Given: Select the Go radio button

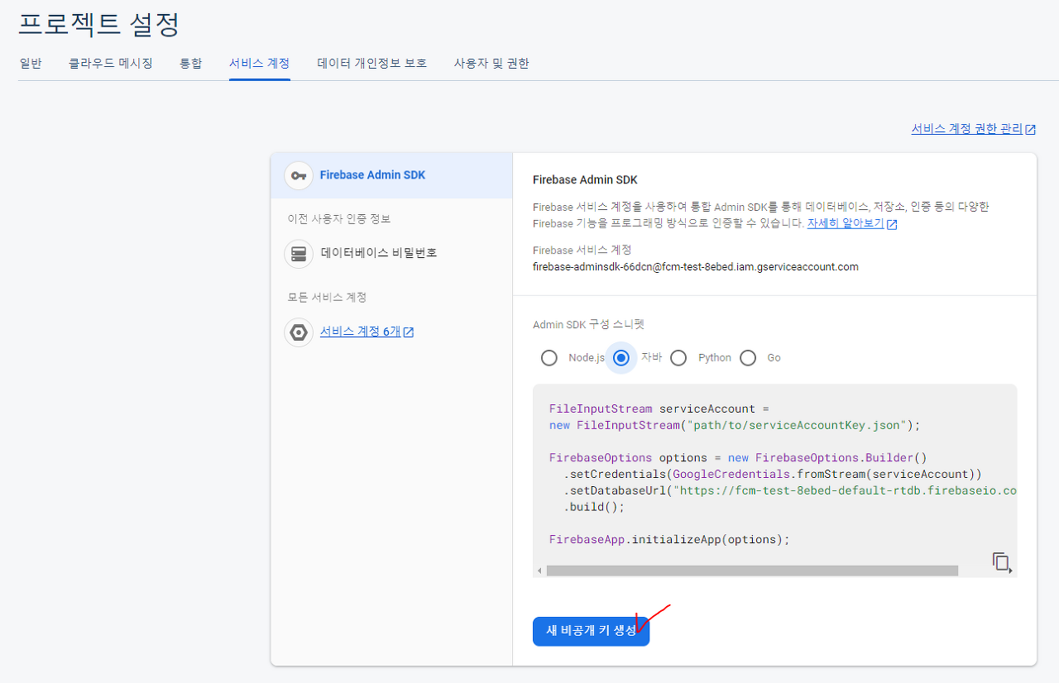Looking at the screenshot, I should tap(748, 358).
